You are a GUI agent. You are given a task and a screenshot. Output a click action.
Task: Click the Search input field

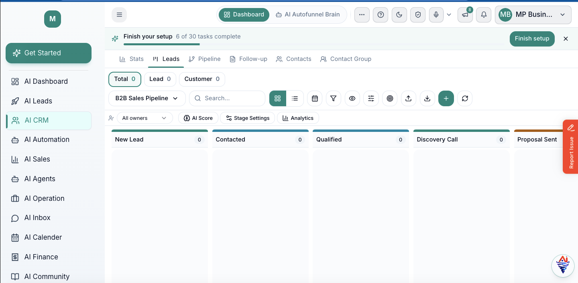[227, 98]
